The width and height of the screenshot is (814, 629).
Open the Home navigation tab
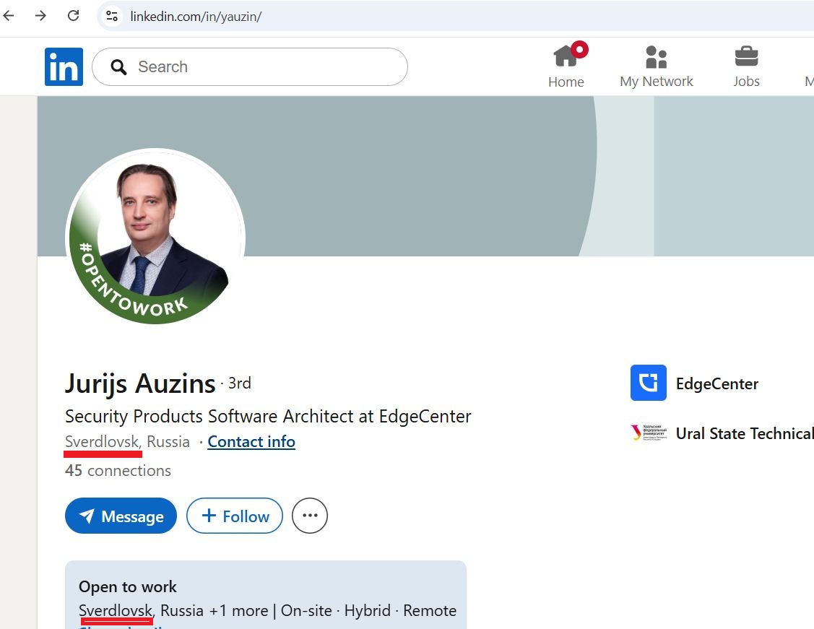pyautogui.click(x=566, y=66)
